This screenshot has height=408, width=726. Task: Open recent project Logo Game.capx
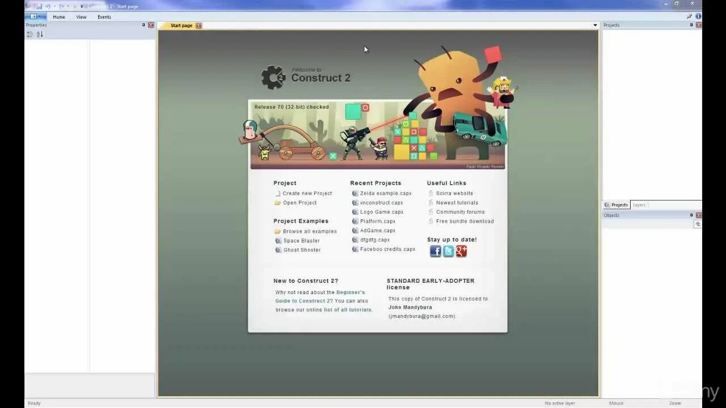(382, 212)
